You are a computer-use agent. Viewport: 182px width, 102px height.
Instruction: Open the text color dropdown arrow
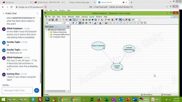[103, 23]
